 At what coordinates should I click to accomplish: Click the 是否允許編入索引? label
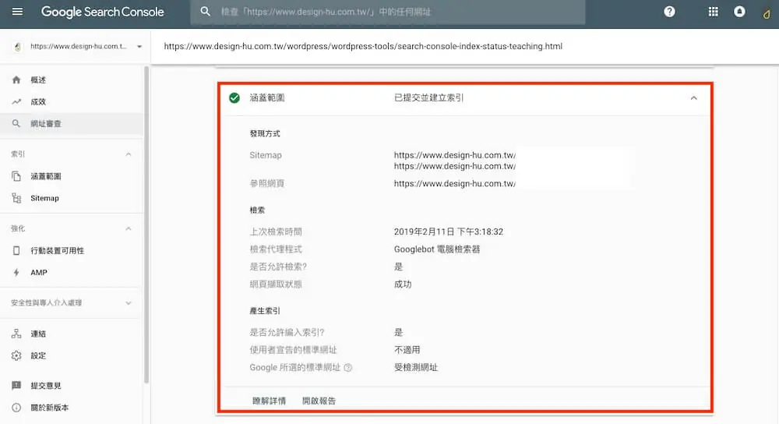(287, 332)
